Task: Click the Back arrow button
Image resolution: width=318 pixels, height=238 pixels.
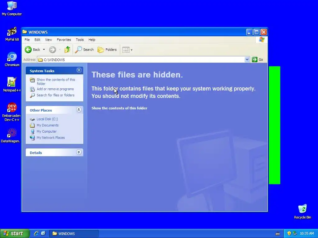Action: click(28, 50)
